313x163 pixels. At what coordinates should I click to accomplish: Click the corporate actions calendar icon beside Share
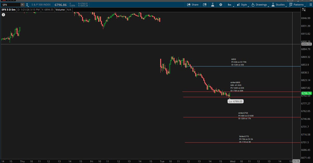click(204, 4)
